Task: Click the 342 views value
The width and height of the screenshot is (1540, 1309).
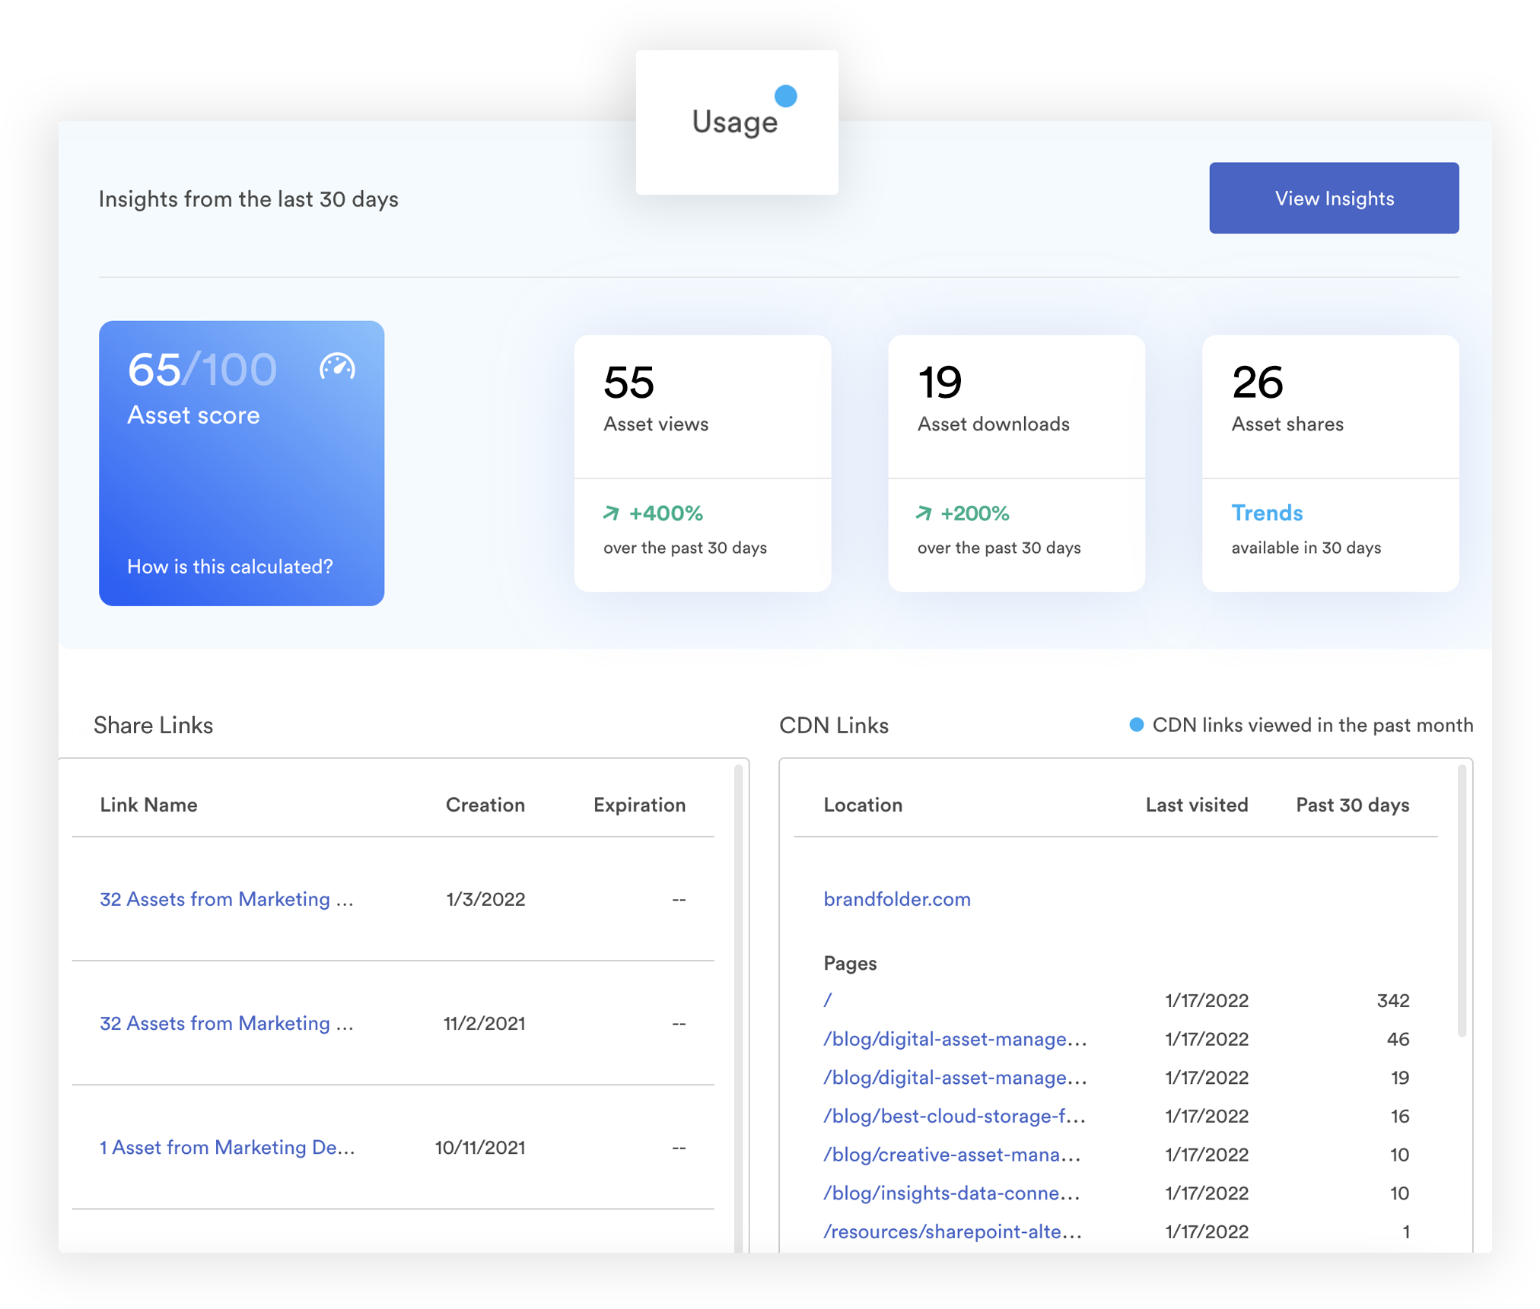Action: (1392, 1000)
